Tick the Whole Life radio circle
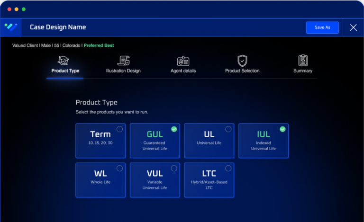 (119, 168)
